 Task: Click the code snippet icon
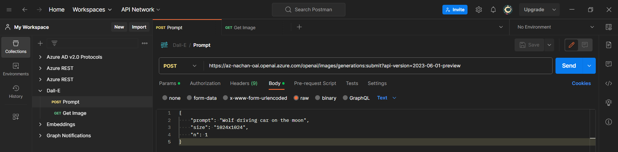608,83
